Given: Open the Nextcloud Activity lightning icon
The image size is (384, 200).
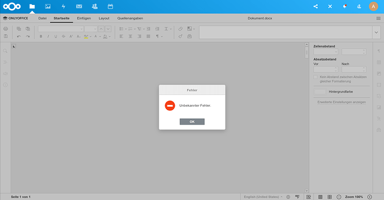Looking at the screenshot, I should click(x=63, y=6).
